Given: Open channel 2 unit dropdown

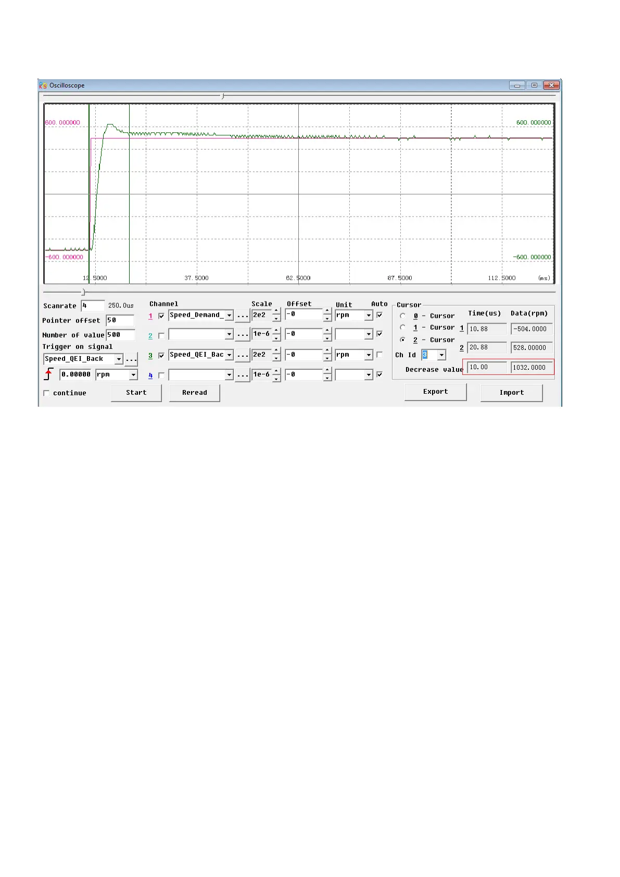Looking at the screenshot, I should pos(369,334).
